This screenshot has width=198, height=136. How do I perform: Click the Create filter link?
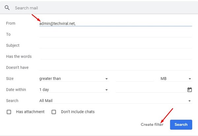pyautogui.click(x=152, y=124)
